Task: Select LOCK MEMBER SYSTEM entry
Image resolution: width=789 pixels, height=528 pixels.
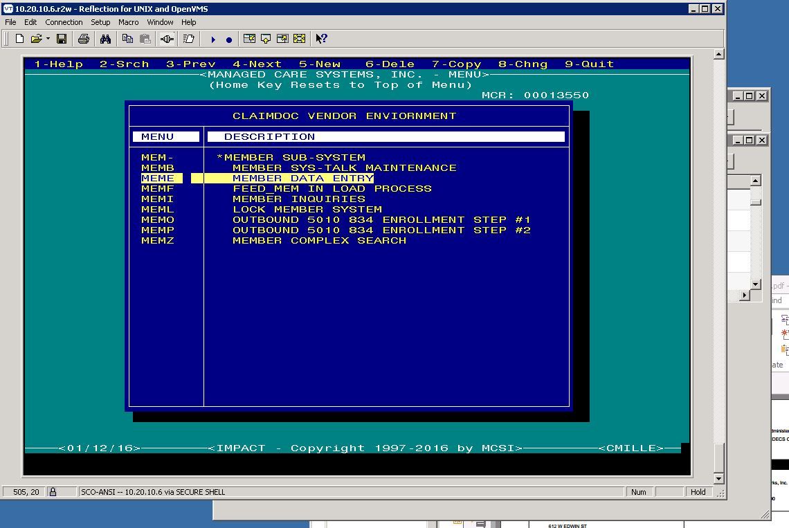Action: pos(307,210)
